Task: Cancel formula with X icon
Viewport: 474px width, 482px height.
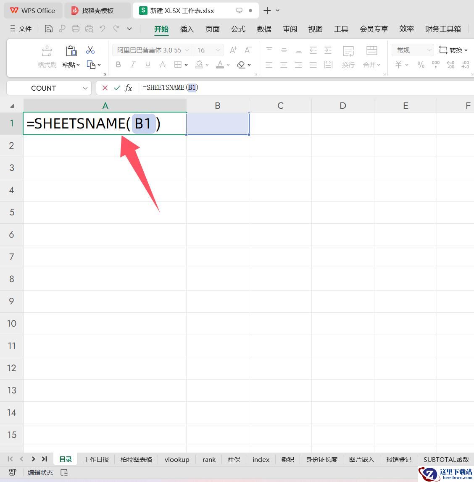Action: (105, 88)
